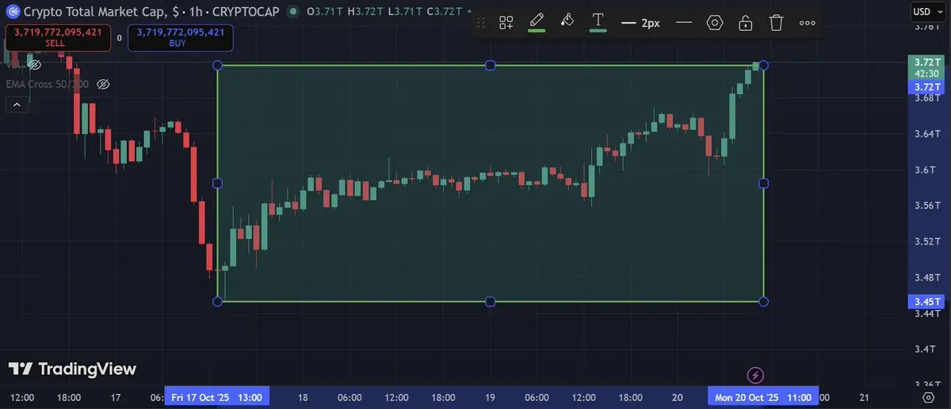The height and width of the screenshot is (409, 951).
Task: Open rectangle settings hexagon icon
Action: click(x=715, y=23)
